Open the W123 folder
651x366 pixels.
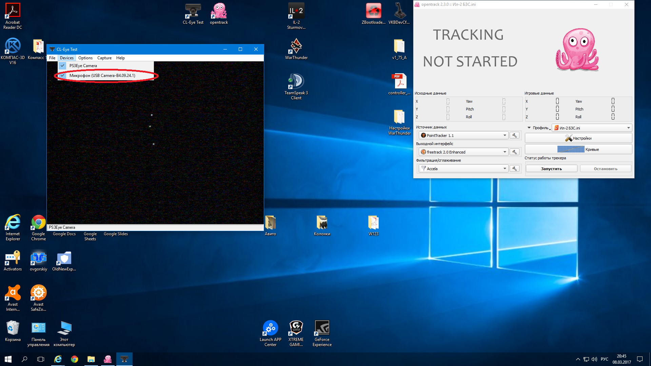tap(373, 225)
